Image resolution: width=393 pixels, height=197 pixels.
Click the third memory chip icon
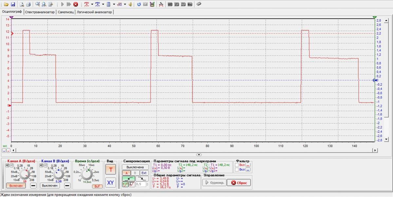pyautogui.click(x=183, y=4)
